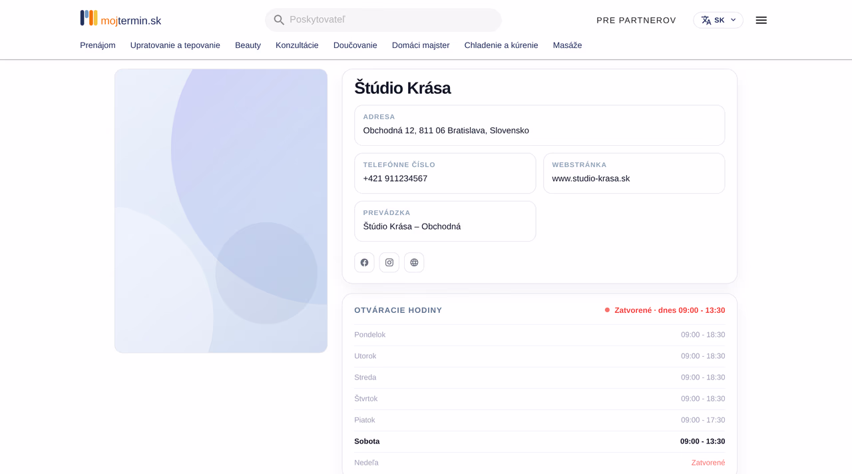The width and height of the screenshot is (852, 474).
Task: Click the Pondelok hours row
Action: tap(540, 335)
